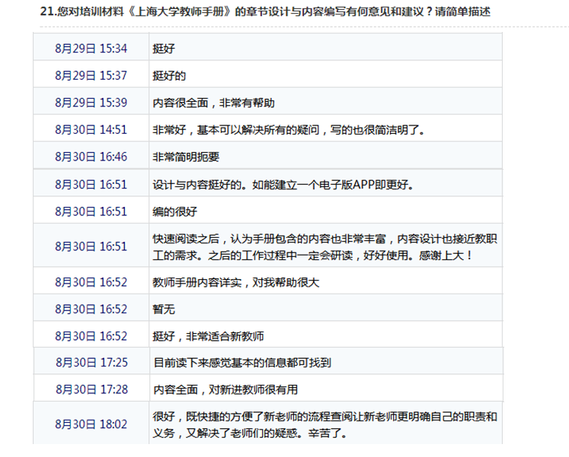Select the 8月30日 18:02 timestamp cell
569x457 pixels.
(x=91, y=424)
